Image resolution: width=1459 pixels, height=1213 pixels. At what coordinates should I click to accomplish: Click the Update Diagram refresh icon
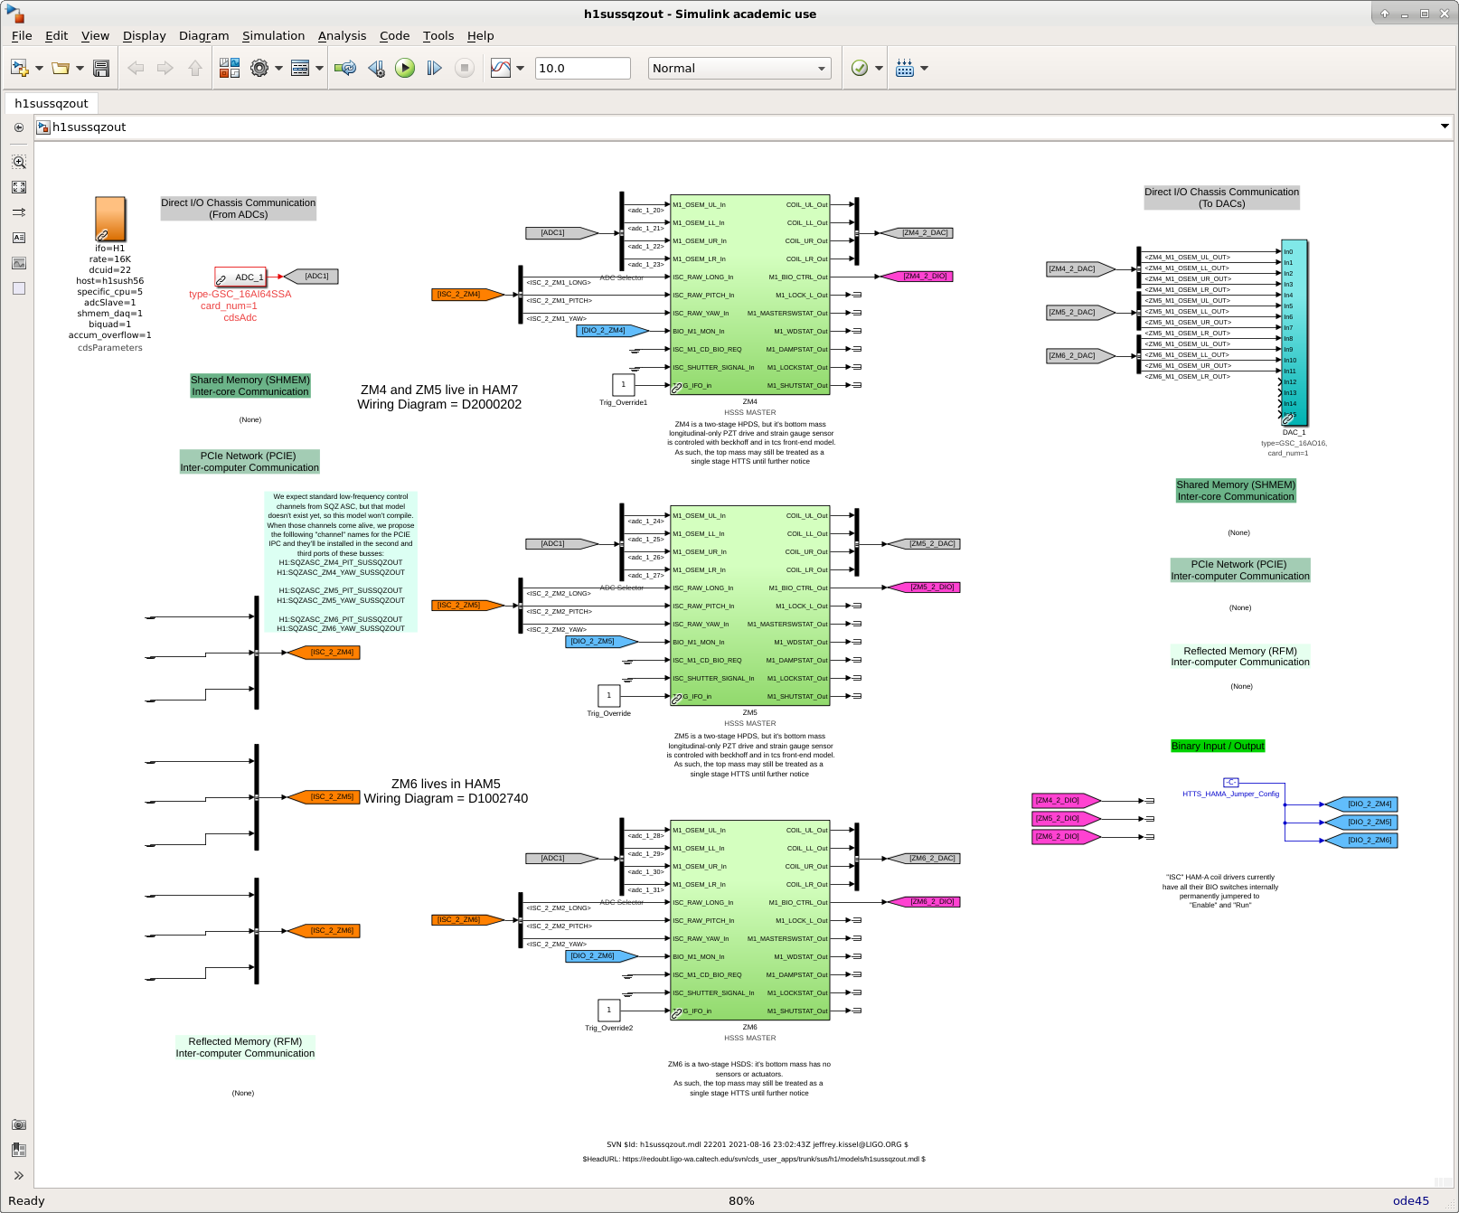pyautogui.click(x=345, y=68)
